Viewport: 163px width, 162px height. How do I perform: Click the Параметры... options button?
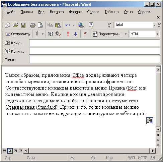pos(107,34)
